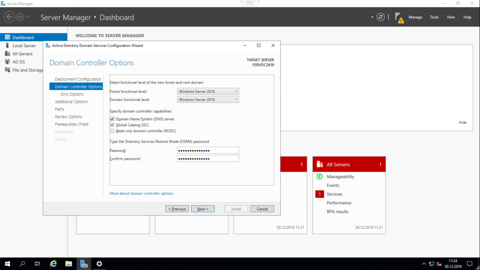Open the notifications flag with warning

point(399,17)
